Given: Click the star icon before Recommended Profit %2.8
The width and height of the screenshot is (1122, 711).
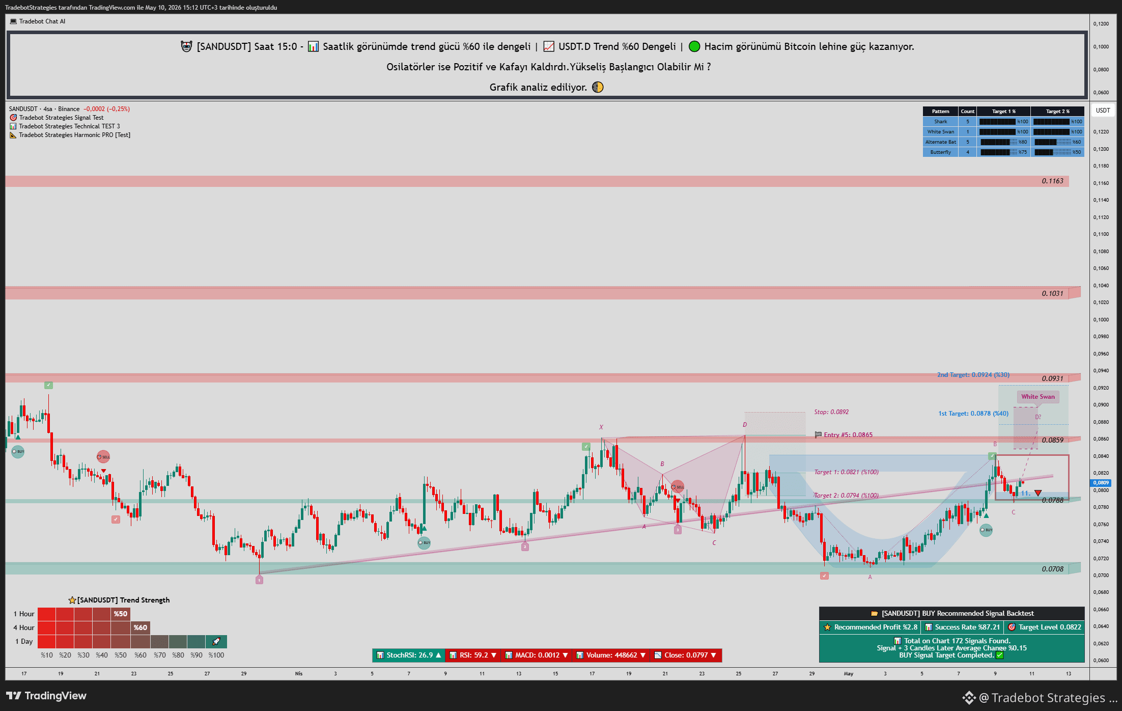Looking at the screenshot, I should click(x=827, y=627).
